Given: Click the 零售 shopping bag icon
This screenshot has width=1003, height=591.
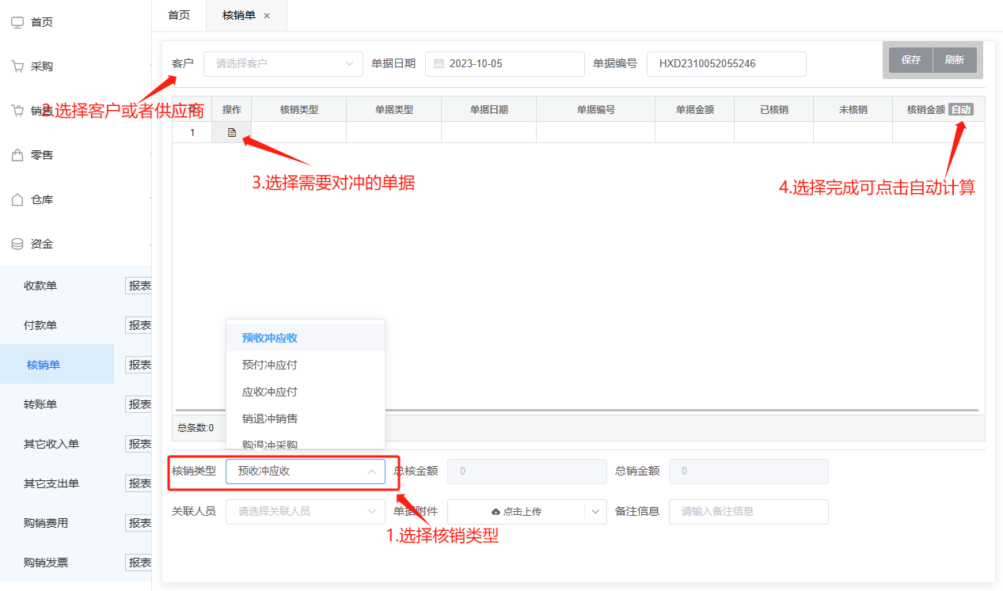Looking at the screenshot, I should (x=17, y=155).
